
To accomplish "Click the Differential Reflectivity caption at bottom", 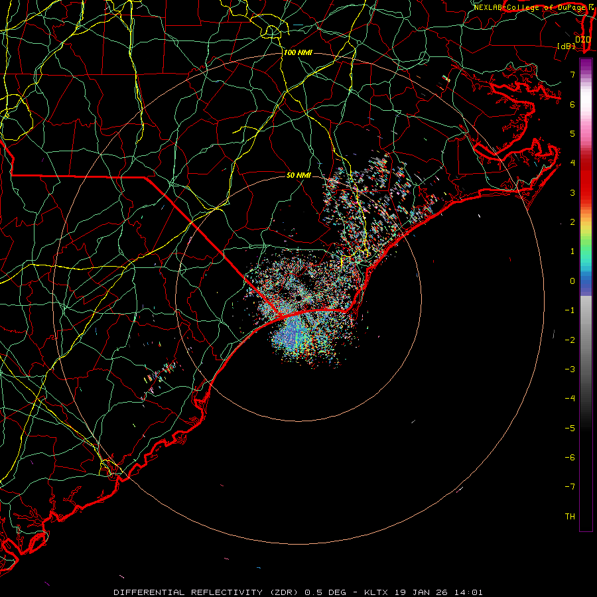I will coord(298,592).
